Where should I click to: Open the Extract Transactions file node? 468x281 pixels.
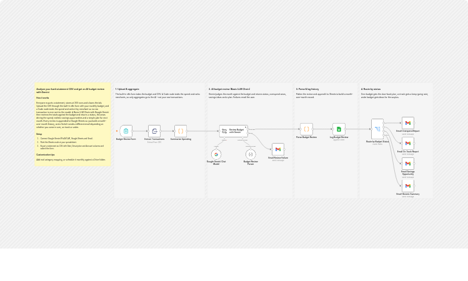click(x=154, y=131)
